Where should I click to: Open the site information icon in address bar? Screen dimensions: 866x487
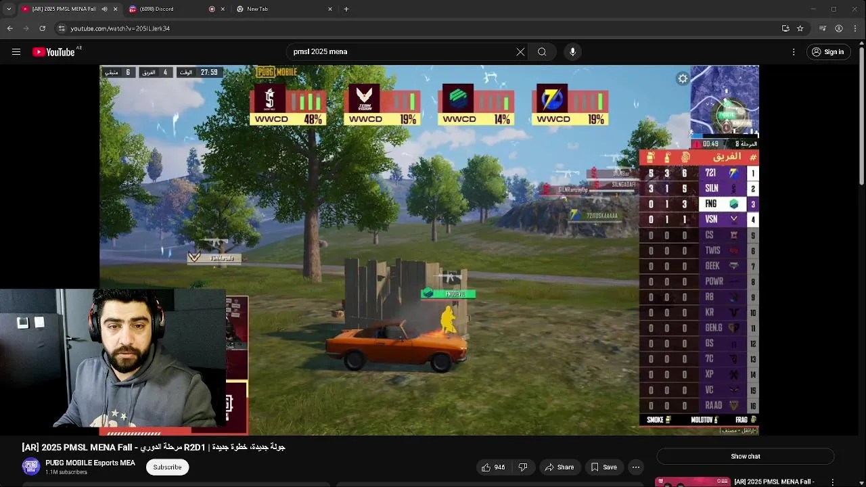[62, 28]
